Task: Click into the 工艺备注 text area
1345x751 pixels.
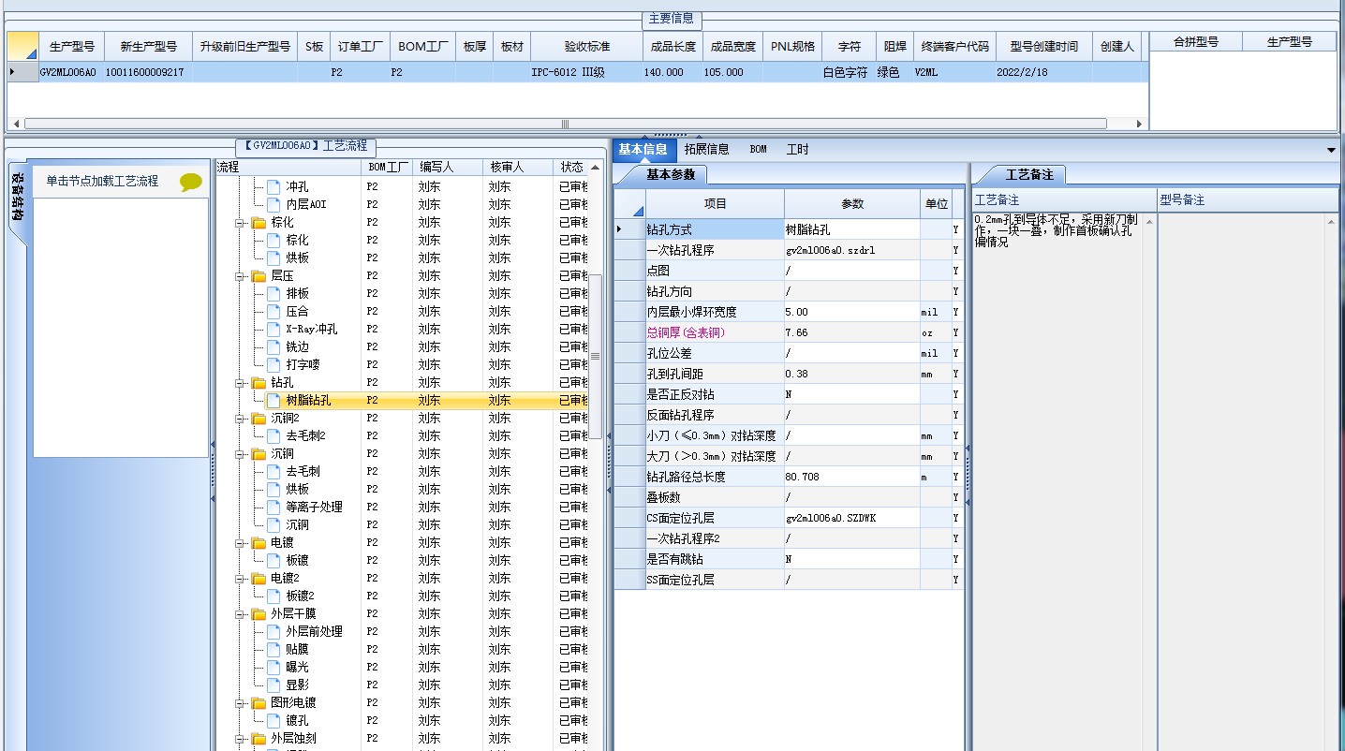Action: point(1057,481)
